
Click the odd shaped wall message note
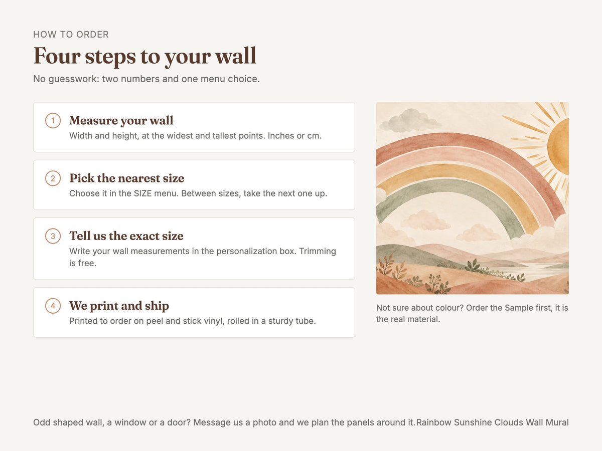(224, 422)
